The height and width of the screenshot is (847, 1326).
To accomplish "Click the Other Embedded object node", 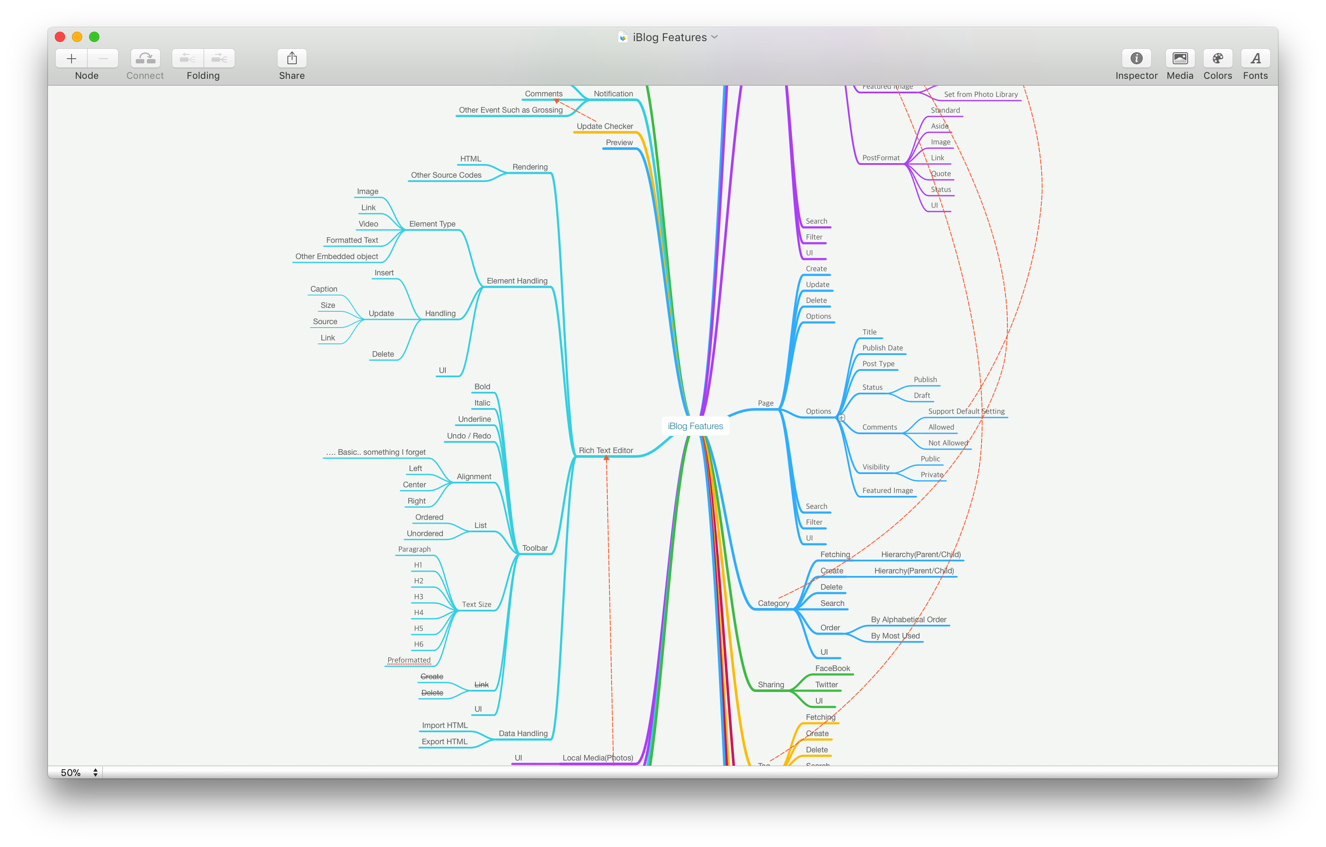I will (x=337, y=256).
